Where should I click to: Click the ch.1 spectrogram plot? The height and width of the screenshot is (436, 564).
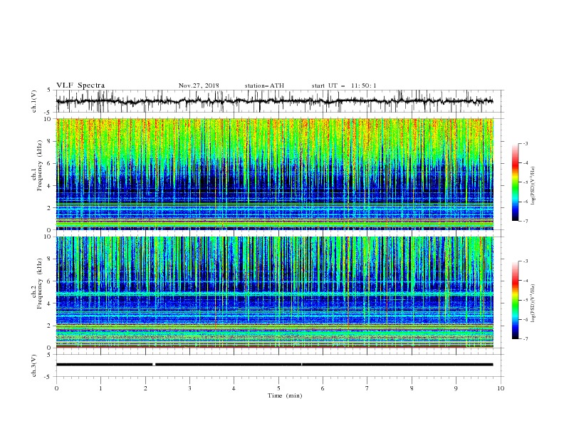point(274,174)
